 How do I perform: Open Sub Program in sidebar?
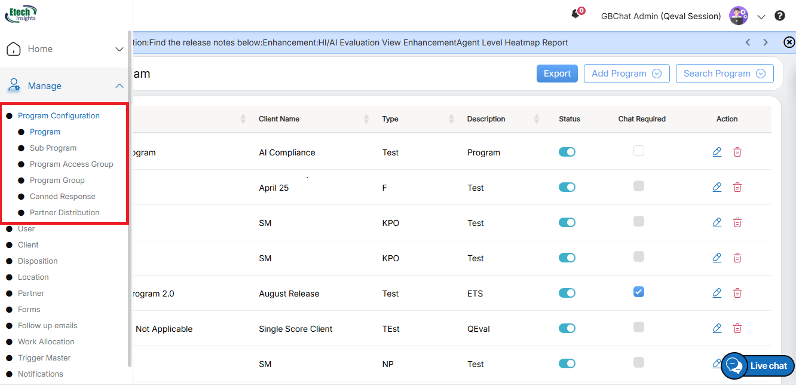53,148
